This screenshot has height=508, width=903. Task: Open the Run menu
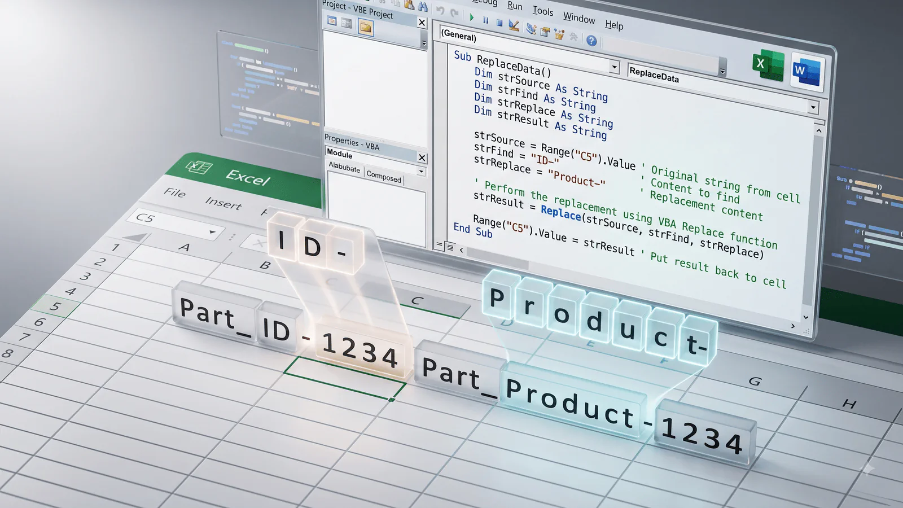(x=515, y=6)
